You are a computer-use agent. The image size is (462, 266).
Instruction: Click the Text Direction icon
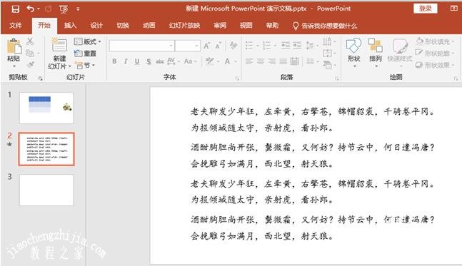[x=327, y=41]
